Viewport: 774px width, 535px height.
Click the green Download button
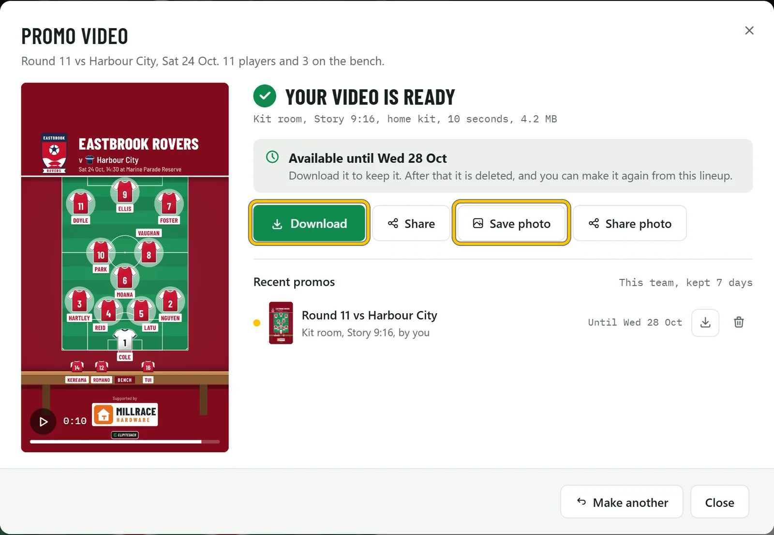point(309,223)
